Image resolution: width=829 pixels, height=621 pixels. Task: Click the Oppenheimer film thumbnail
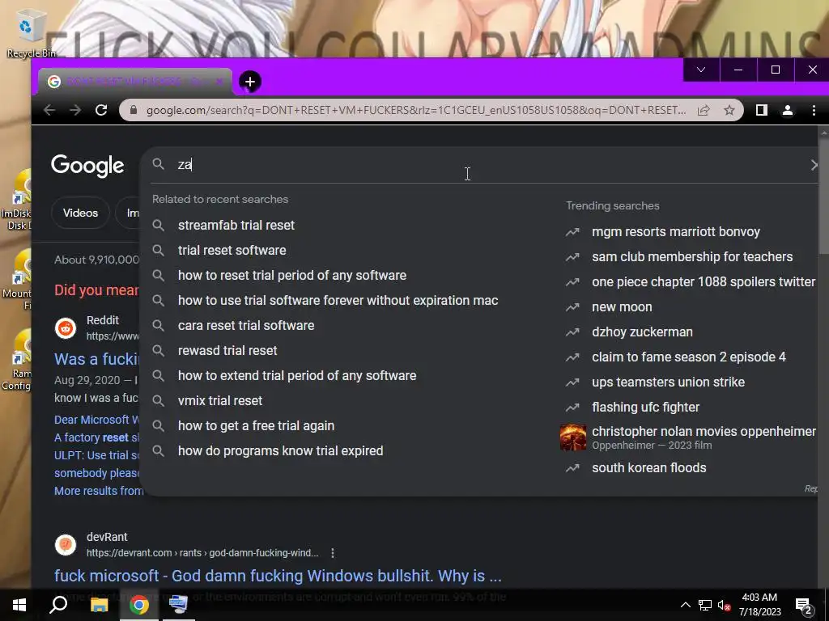click(x=573, y=437)
